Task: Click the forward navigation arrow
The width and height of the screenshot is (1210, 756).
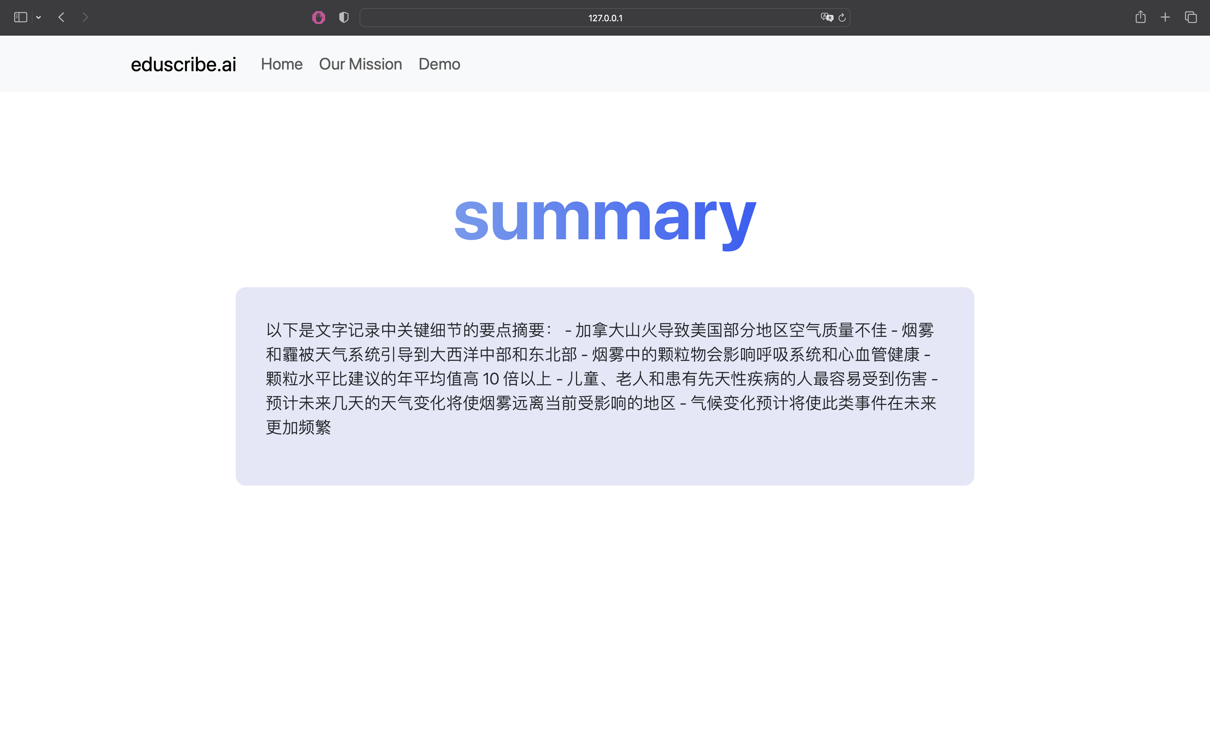Action: click(x=85, y=18)
